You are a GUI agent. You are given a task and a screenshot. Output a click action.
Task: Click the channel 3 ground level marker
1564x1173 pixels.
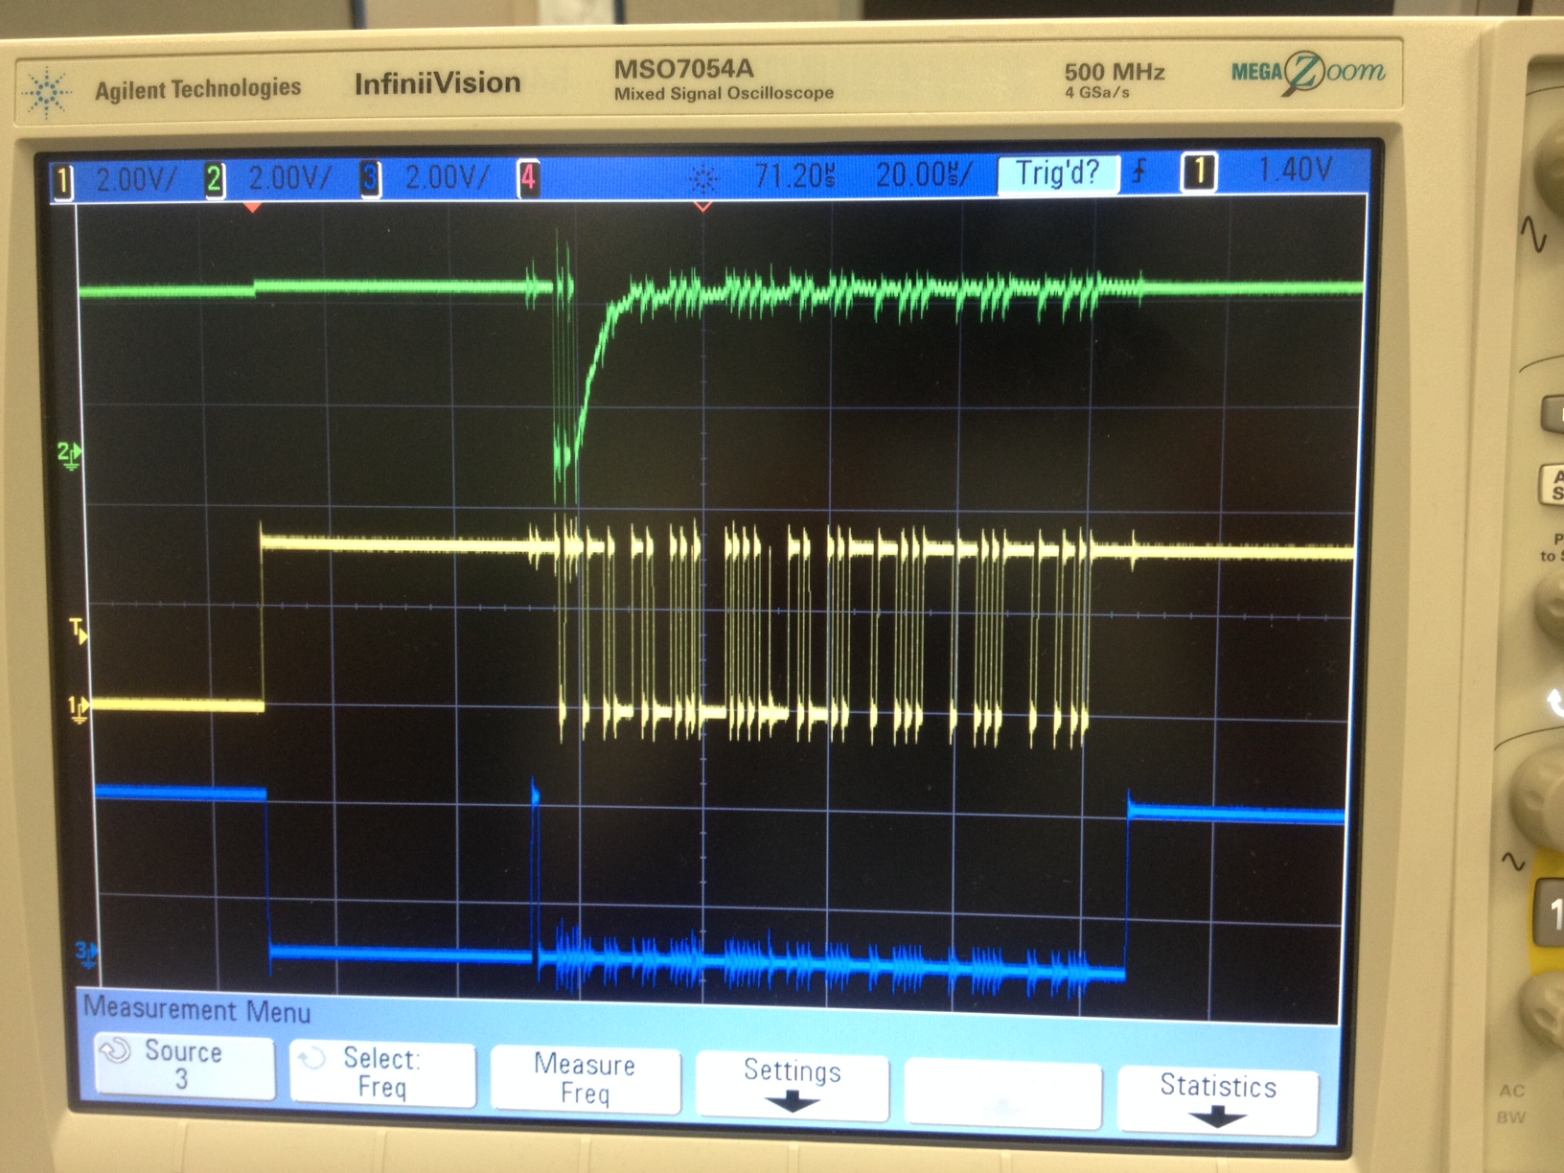[x=86, y=954]
